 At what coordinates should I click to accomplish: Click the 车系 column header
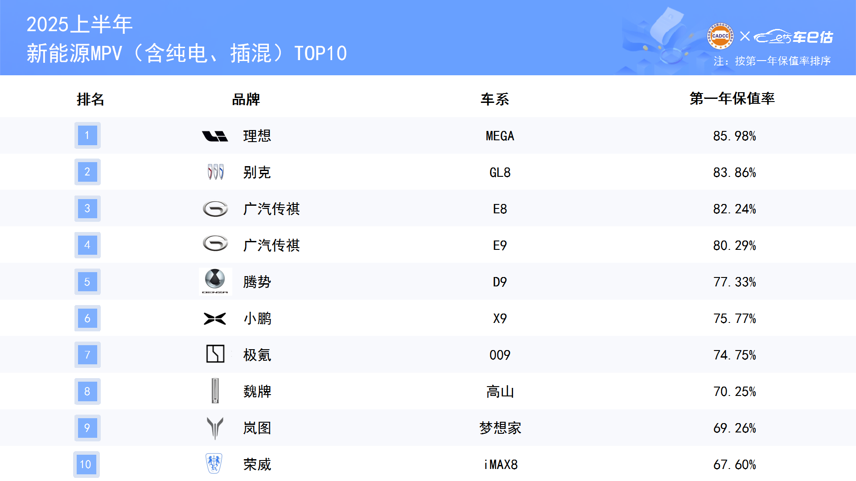pyautogui.click(x=494, y=99)
